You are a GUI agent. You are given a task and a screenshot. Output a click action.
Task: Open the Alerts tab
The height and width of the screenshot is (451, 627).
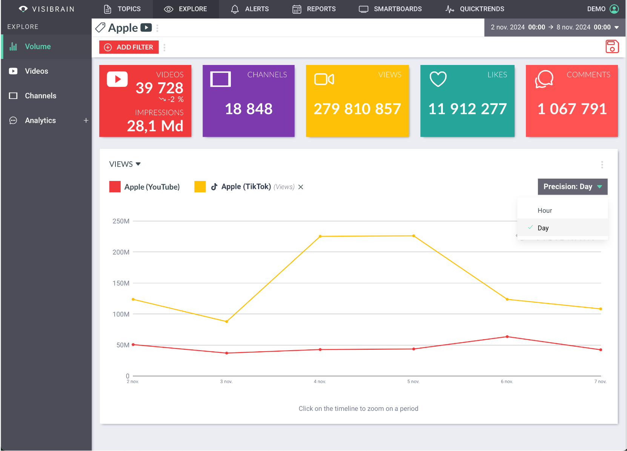250,9
